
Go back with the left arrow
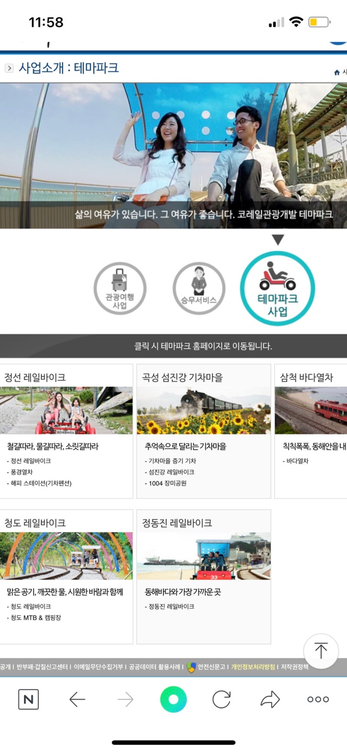coord(77,699)
